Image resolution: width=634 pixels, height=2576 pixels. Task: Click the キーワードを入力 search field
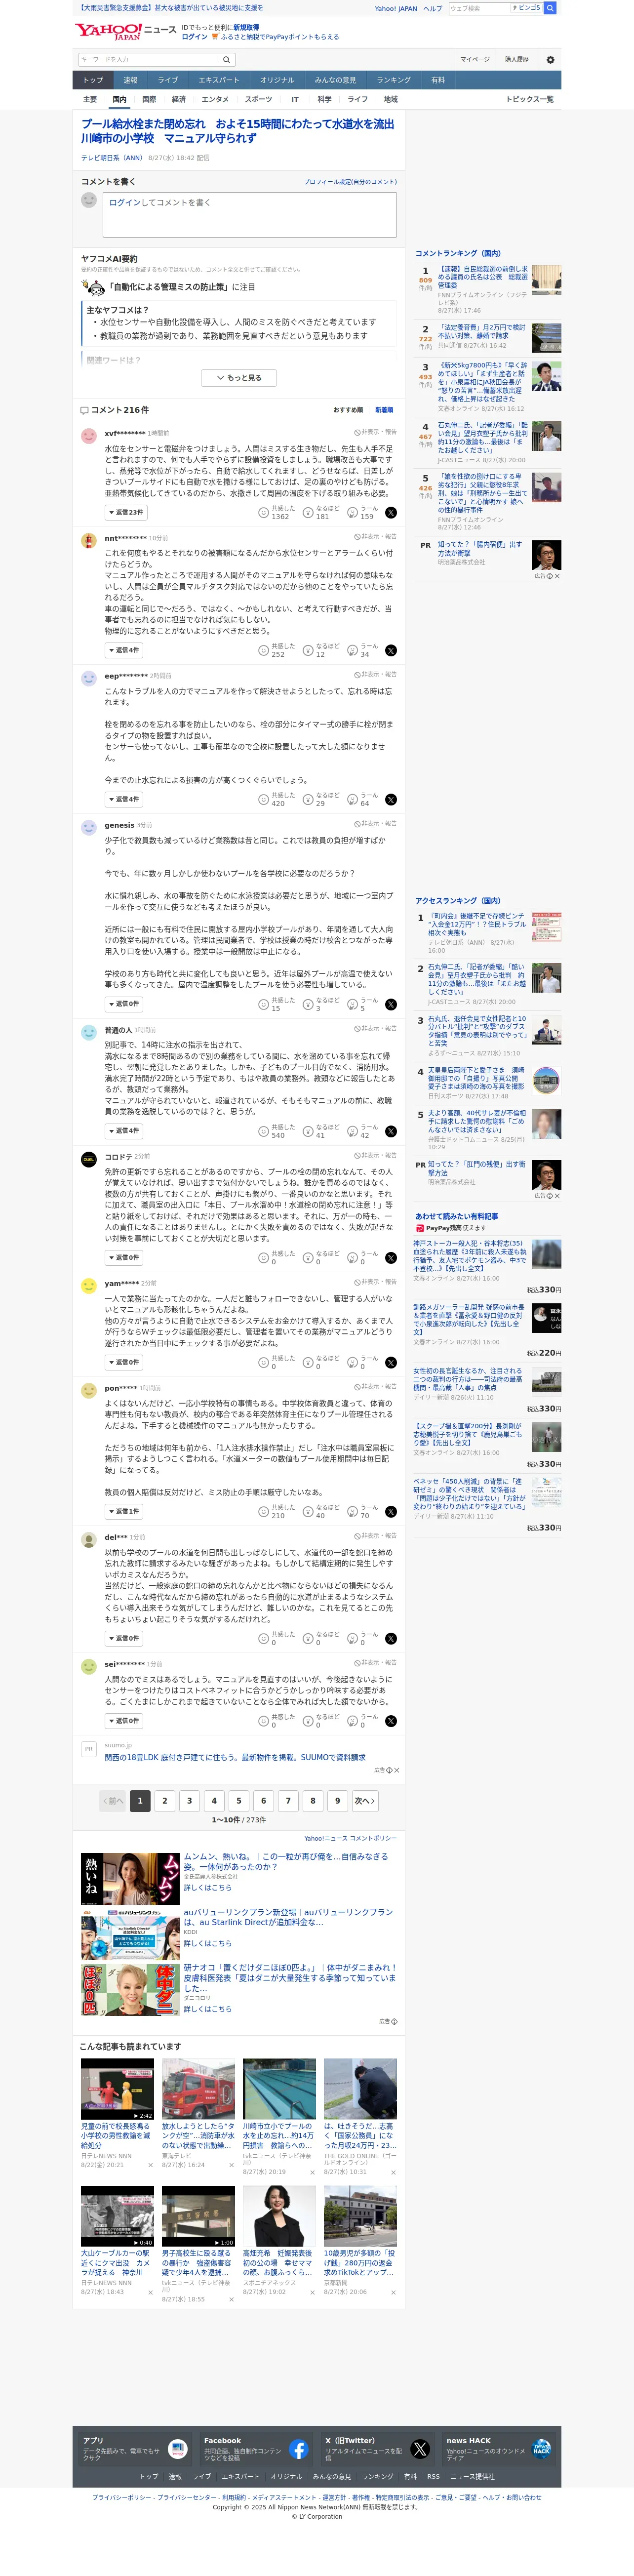(148, 60)
